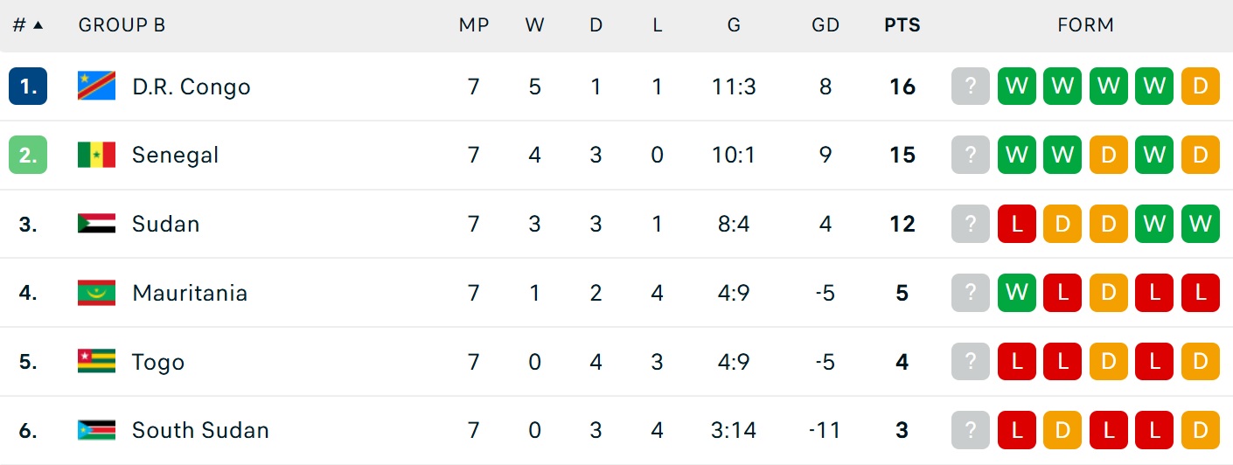1233x465 pixels.
Task: Click the South Sudan flag icon
Action: click(96, 430)
